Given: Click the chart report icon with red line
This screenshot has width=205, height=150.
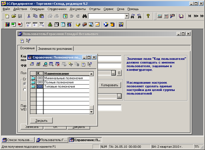Looking at the screenshot, I should coord(97,24).
